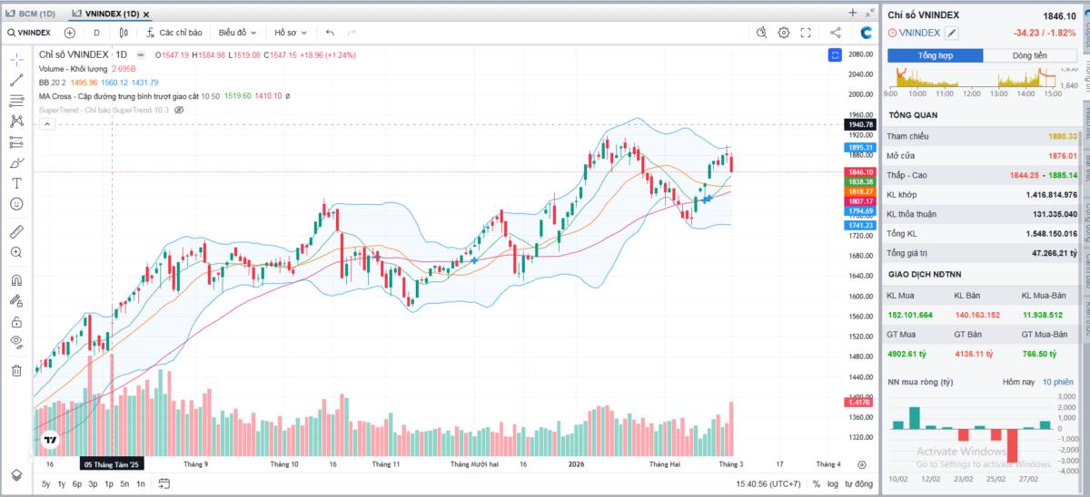Open the go-to-date calendar icon

164,484
